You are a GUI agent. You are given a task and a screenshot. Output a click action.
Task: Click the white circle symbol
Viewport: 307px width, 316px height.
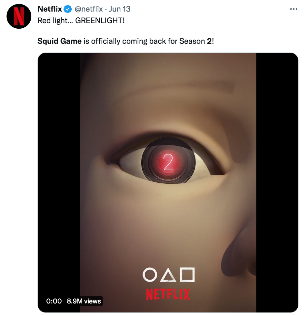pyautogui.click(x=149, y=274)
